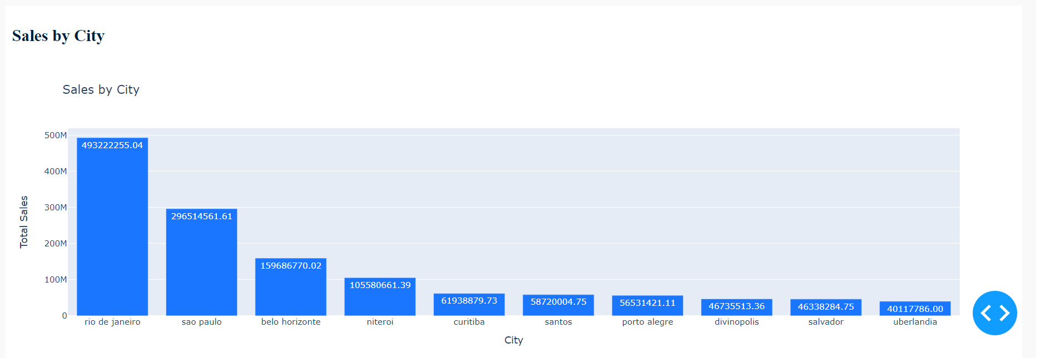Screen dimensions: 1040x358
Task: Click the 200M y-axis tick label
Action: coord(56,244)
